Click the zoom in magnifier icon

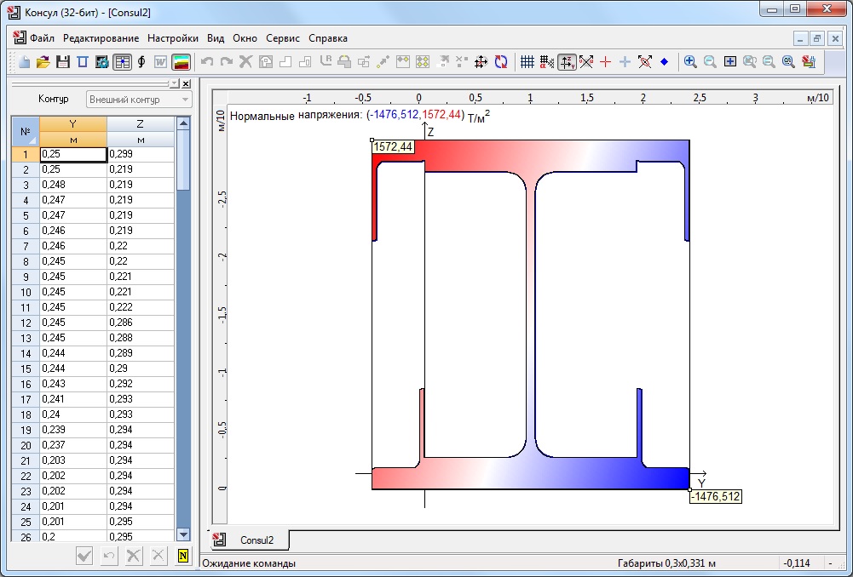click(x=690, y=61)
